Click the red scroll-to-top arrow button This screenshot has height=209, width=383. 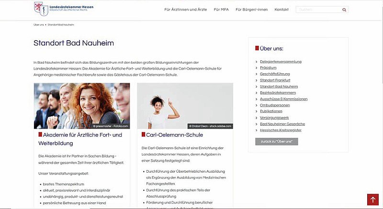click(373, 200)
